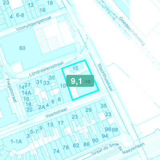Select house number 17
160x160 pixels.
pyautogui.click(x=60, y=123)
